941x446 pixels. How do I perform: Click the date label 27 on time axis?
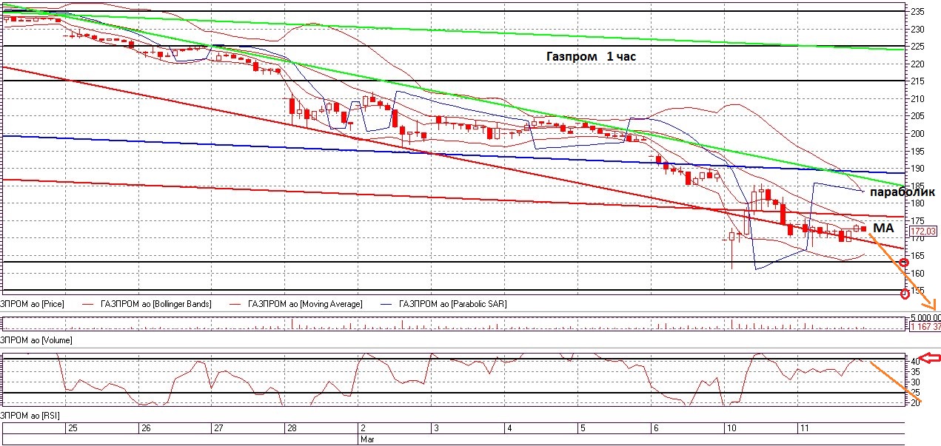coord(218,428)
